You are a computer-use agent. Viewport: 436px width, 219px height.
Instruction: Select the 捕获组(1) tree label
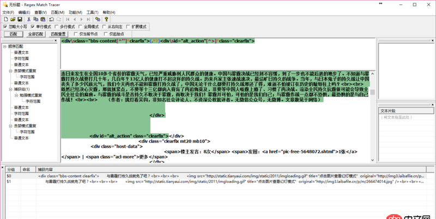click(22, 89)
